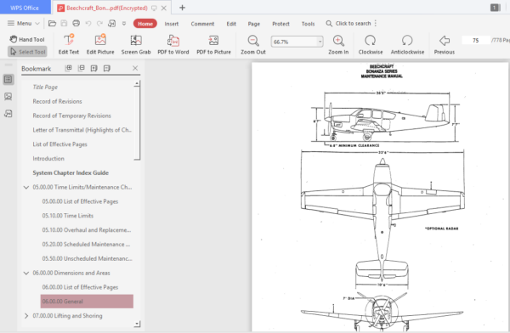Toggle the bookmark sidebar icon
The image size is (510, 333).
click(8, 79)
